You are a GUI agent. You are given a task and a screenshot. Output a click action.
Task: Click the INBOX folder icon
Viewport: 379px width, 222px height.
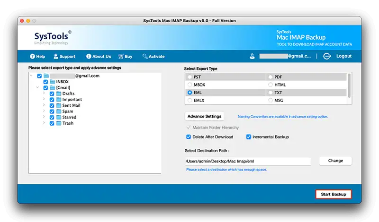point(53,82)
